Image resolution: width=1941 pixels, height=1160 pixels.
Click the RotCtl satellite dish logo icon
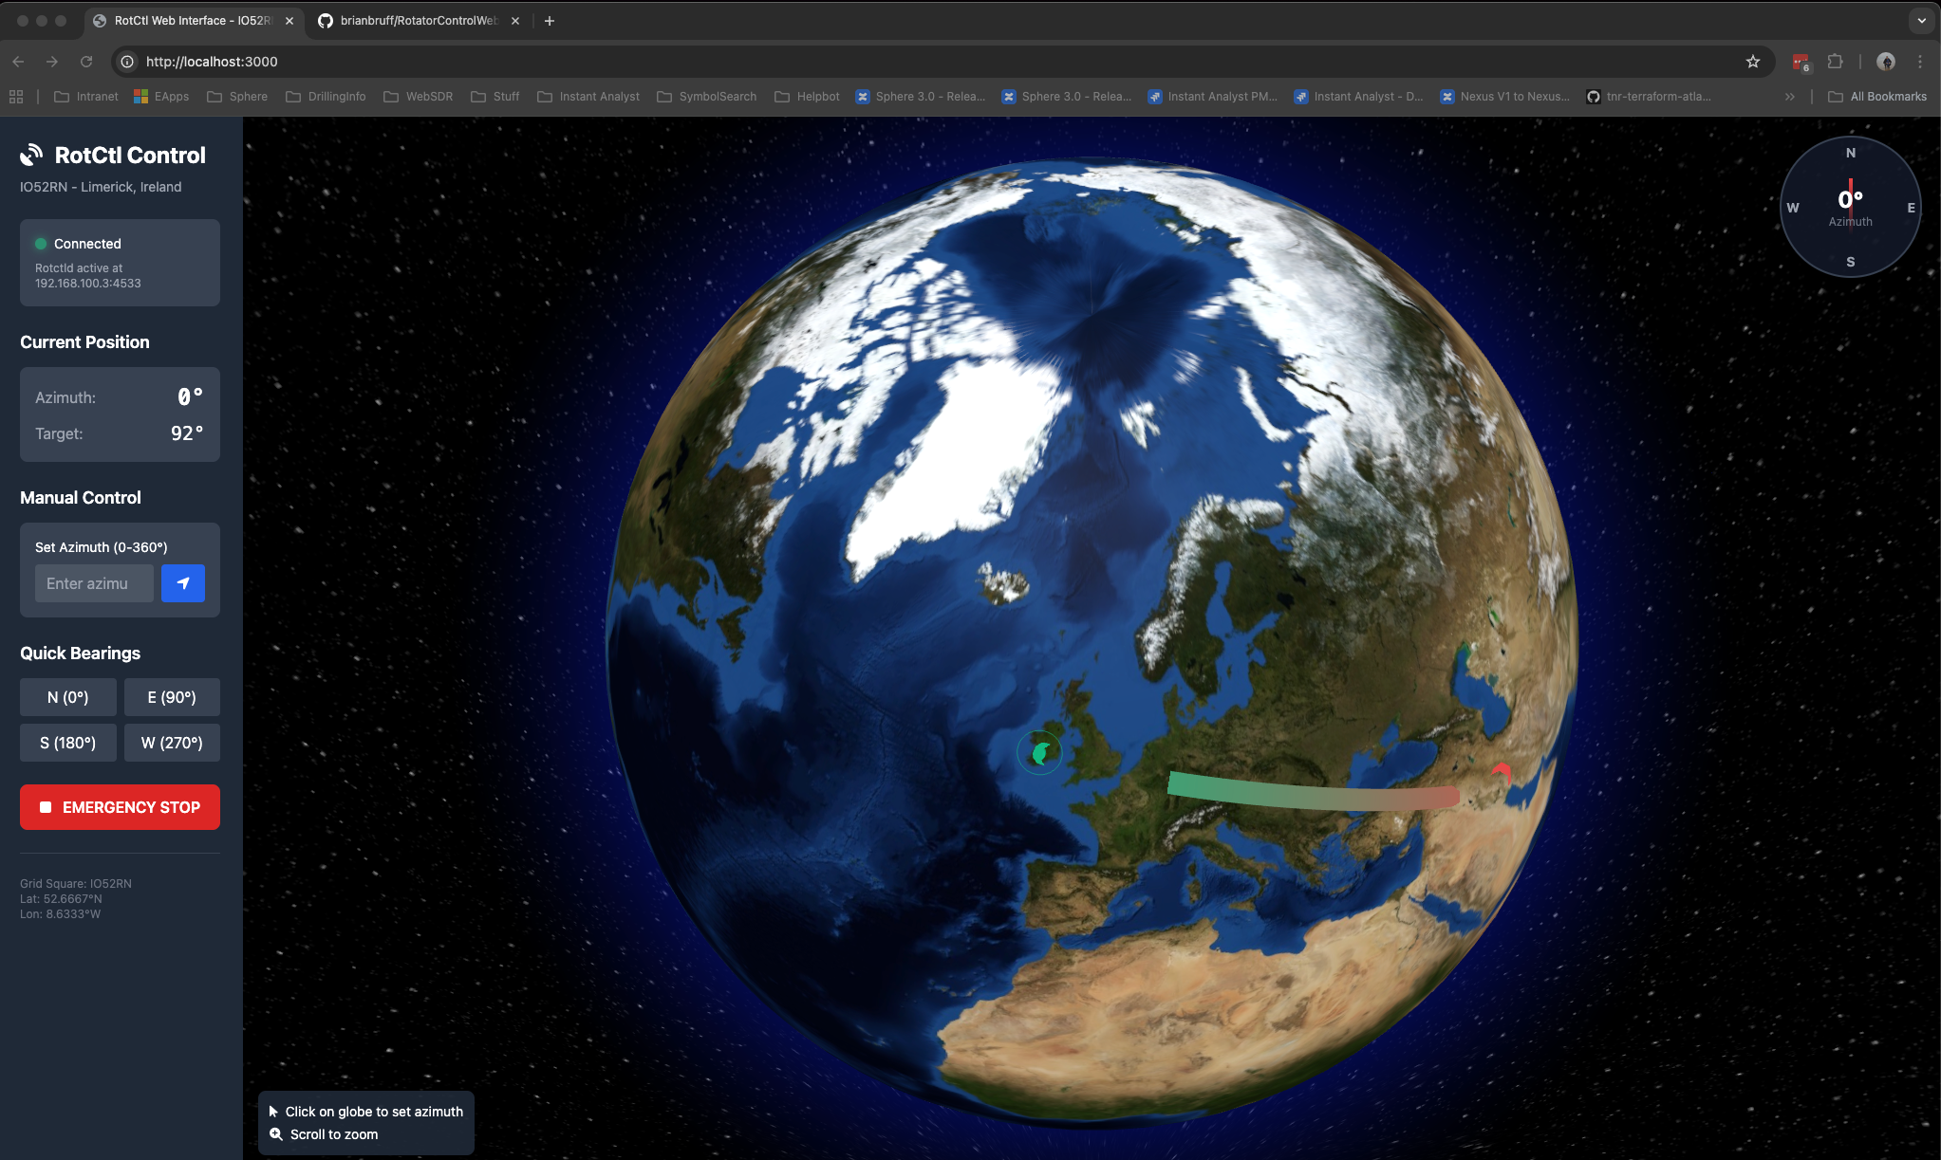click(32, 155)
